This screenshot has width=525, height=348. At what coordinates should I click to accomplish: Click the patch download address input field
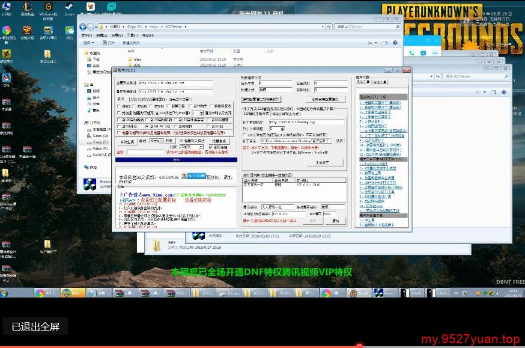coord(307,122)
